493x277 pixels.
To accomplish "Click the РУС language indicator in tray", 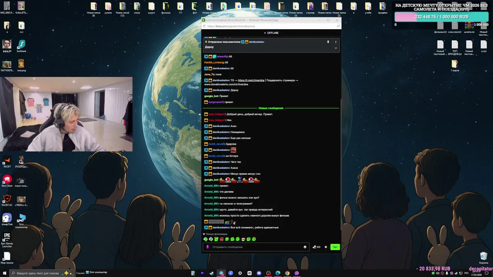I will pyautogui.click(x=466, y=273).
